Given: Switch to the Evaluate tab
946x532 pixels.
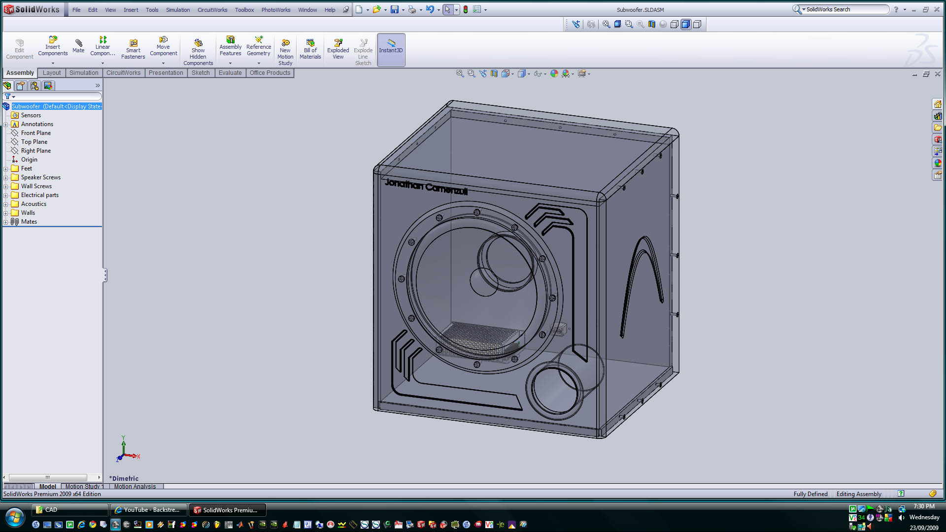Looking at the screenshot, I should (230, 73).
